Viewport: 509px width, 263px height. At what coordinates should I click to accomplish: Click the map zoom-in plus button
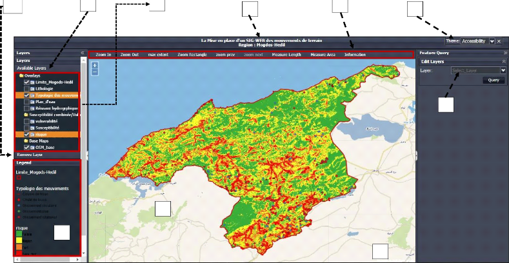pyautogui.click(x=95, y=65)
